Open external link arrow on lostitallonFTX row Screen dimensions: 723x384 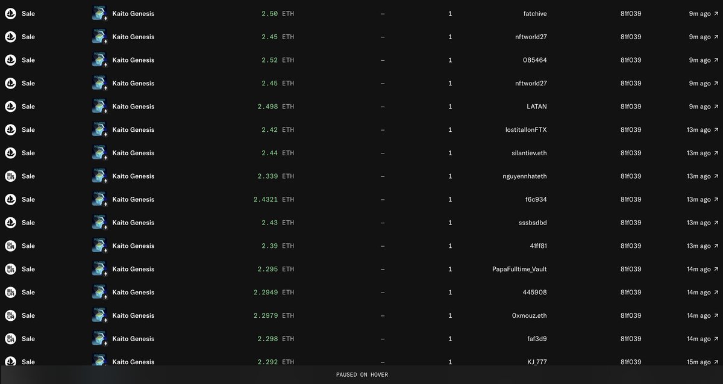(716, 129)
